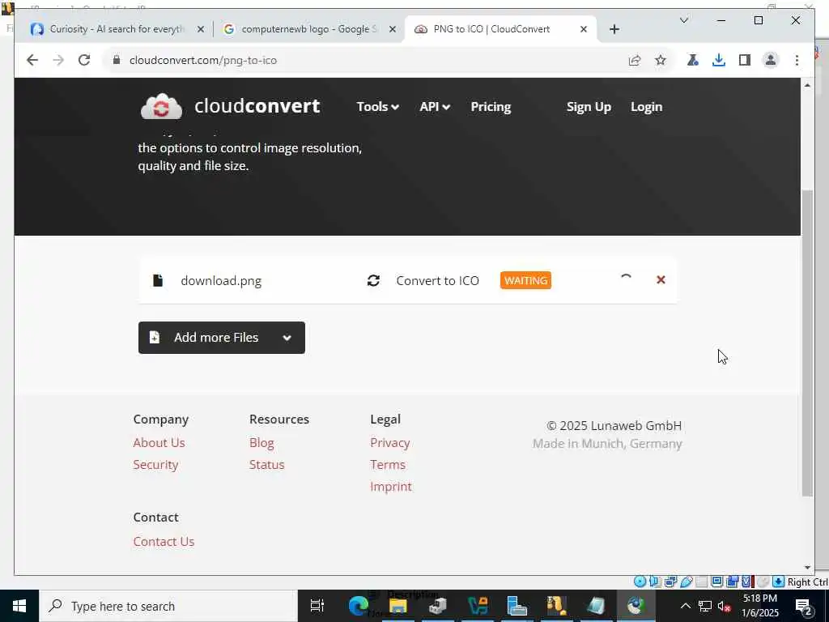The width and height of the screenshot is (829, 622).
Task: Click the WAITING status badge
Action: [525, 280]
